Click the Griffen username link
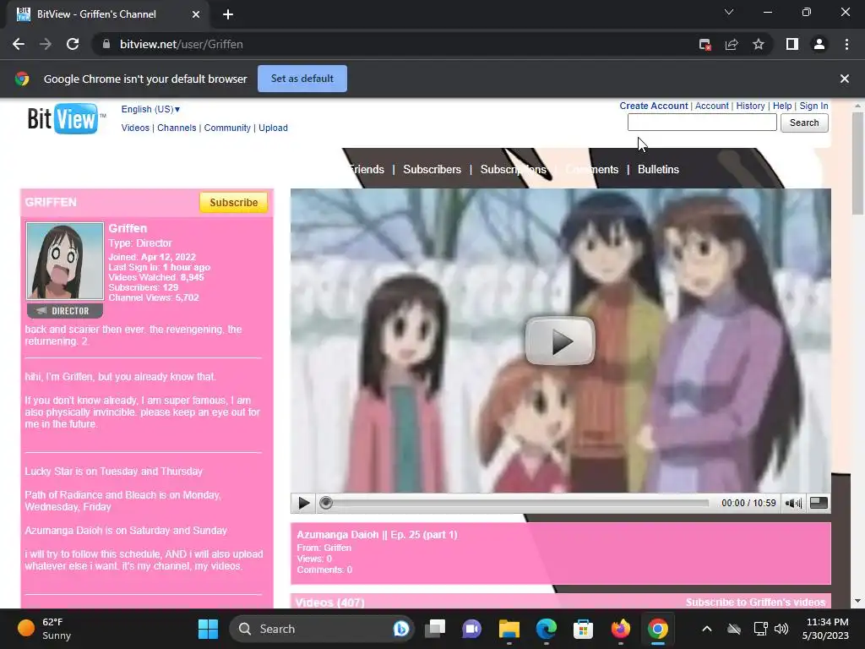This screenshot has width=865, height=649. [128, 228]
